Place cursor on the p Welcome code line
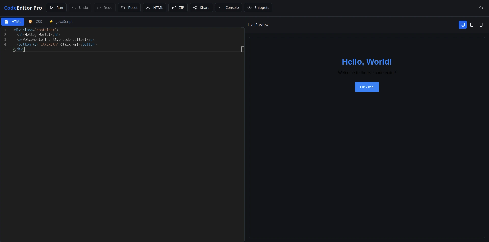Image resolution: width=489 pixels, height=242 pixels. click(56, 40)
